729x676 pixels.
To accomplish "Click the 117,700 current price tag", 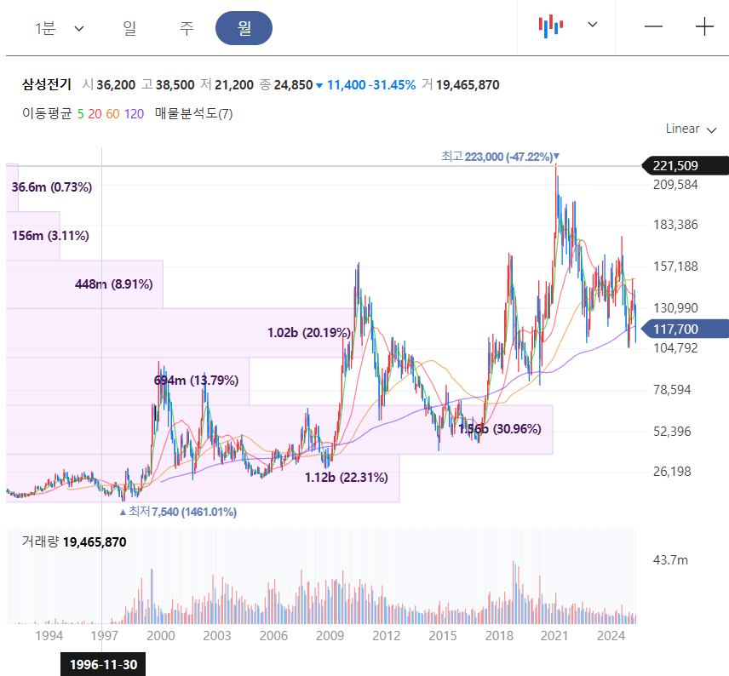I will [x=685, y=329].
